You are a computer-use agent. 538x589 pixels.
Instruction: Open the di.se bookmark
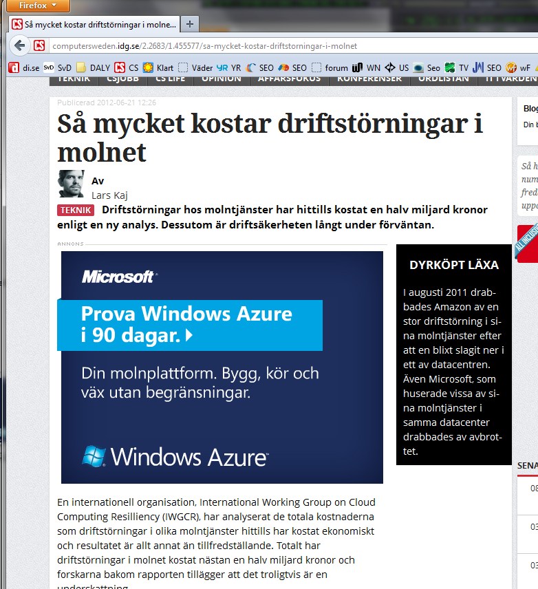(24, 67)
